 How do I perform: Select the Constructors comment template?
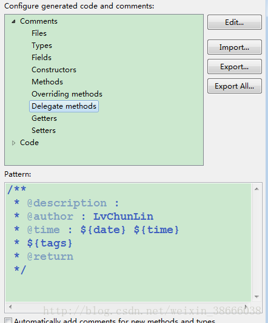pos(54,70)
